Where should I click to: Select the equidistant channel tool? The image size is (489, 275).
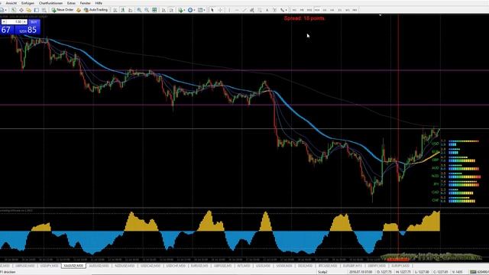click(x=251, y=10)
